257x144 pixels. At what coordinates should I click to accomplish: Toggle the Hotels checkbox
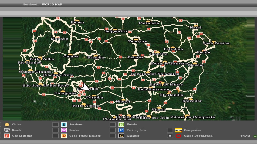click(x=113, y=125)
